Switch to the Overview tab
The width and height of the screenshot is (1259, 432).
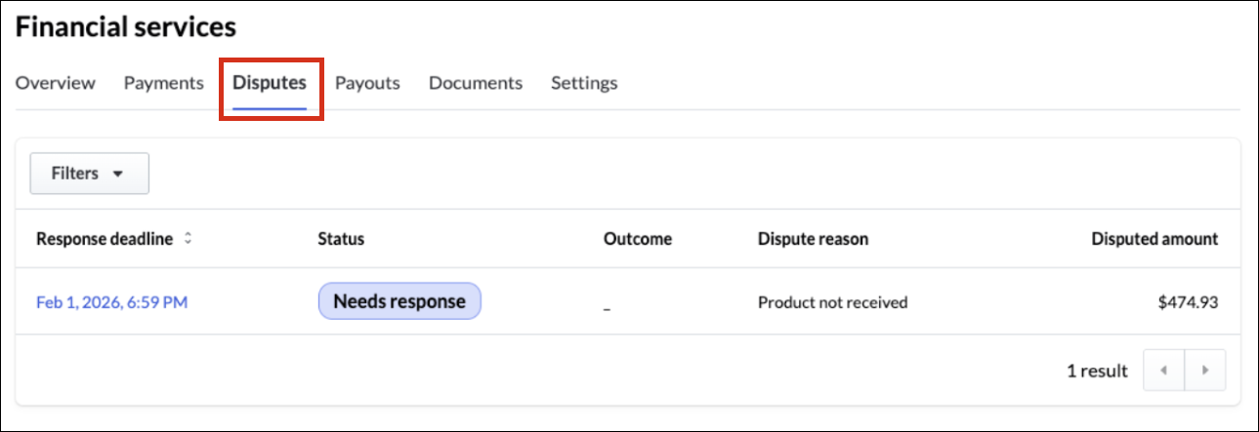[x=56, y=83]
